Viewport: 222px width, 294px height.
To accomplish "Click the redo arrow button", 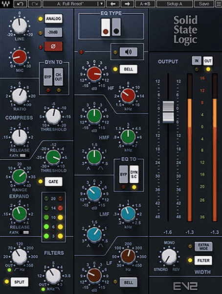I will (x=34, y=4).
